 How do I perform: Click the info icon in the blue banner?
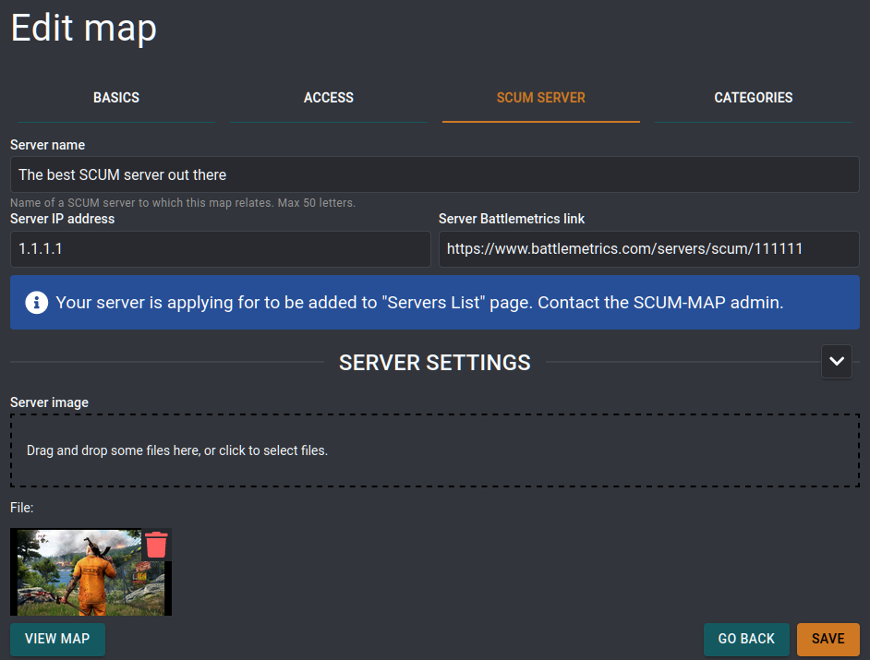[x=37, y=302]
